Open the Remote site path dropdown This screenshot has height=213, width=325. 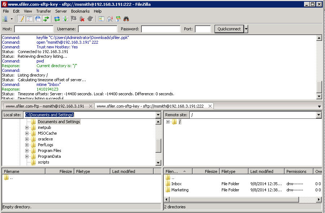pos(319,115)
